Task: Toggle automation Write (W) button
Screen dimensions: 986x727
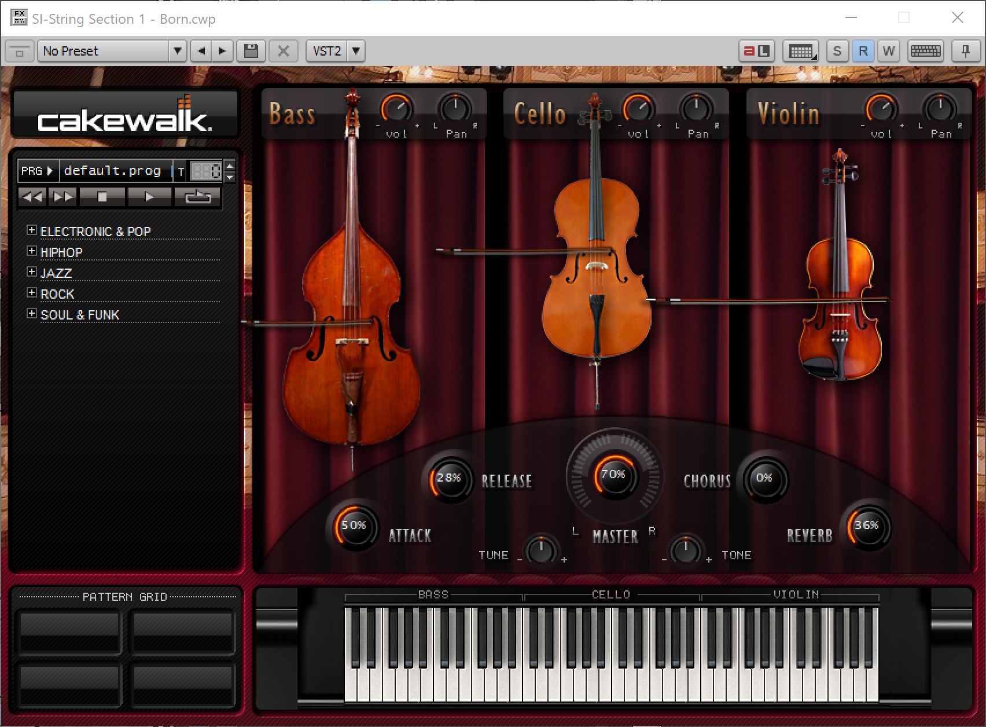Action: [889, 51]
